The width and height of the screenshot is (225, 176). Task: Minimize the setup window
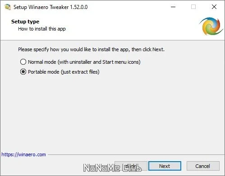pos(173,7)
